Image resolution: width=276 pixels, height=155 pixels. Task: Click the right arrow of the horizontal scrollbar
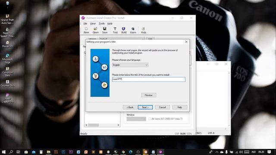coord(118,125)
